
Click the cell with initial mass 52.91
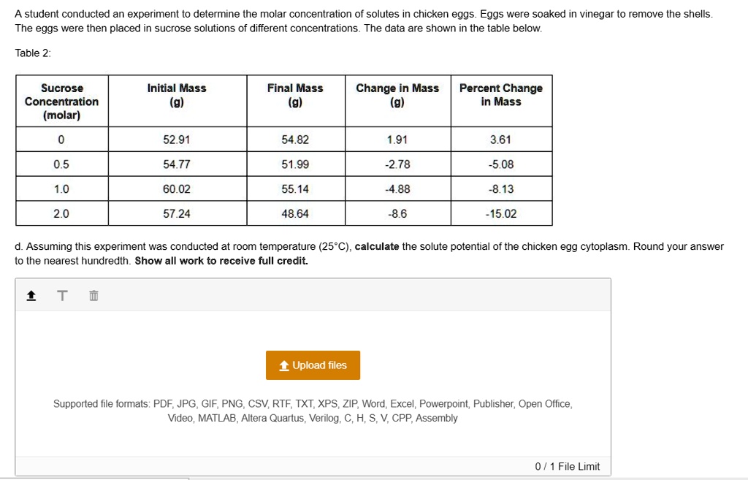(x=177, y=139)
